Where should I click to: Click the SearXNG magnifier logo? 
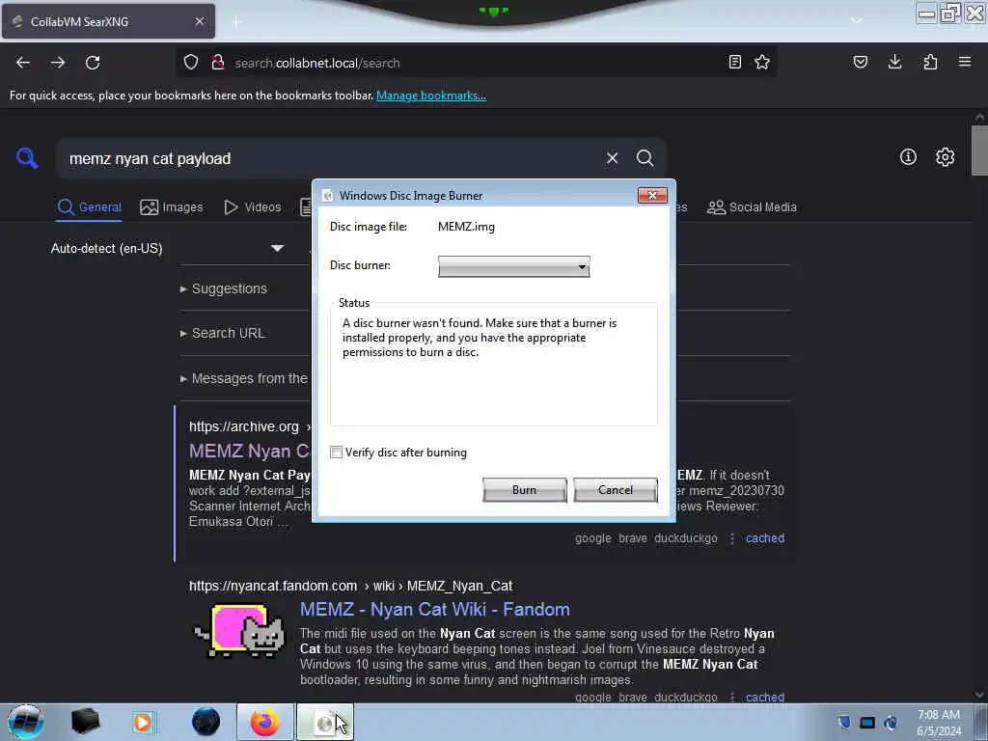[27, 157]
